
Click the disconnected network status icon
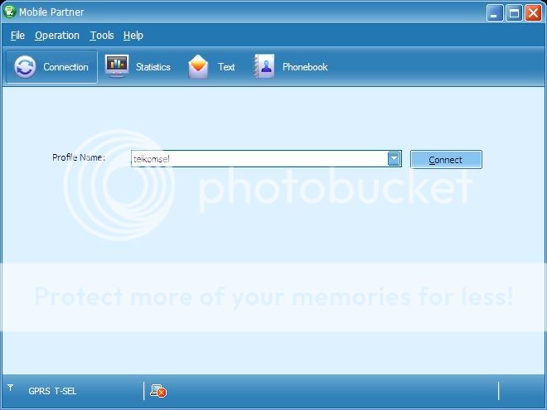point(158,391)
